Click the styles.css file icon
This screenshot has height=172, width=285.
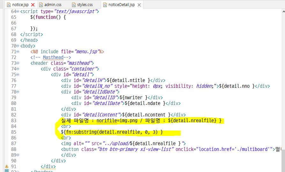click(74, 5)
